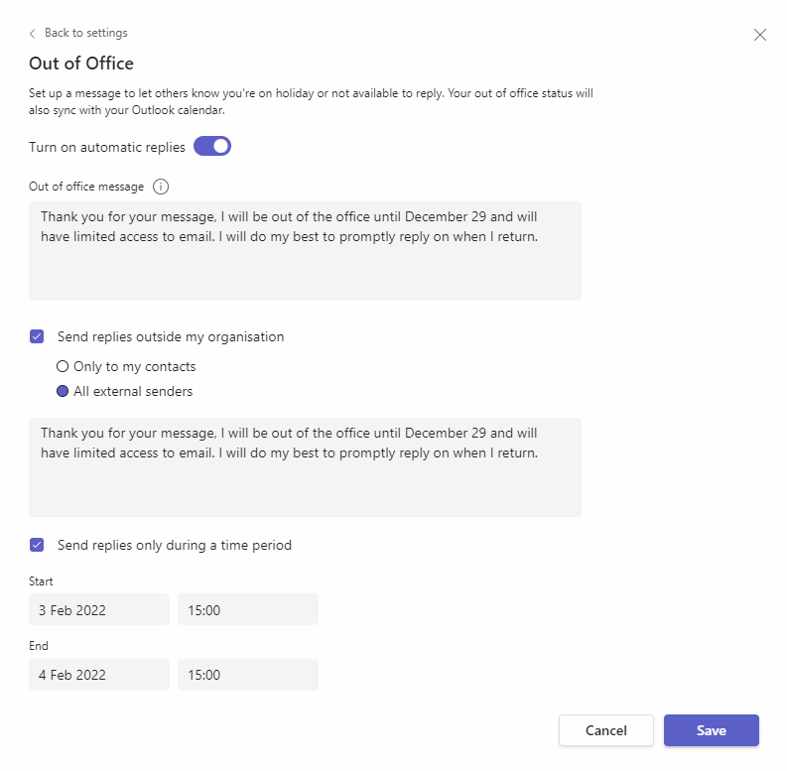Click the Back to settings link text
This screenshot has height=771, width=787.
(x=85, y=33)
